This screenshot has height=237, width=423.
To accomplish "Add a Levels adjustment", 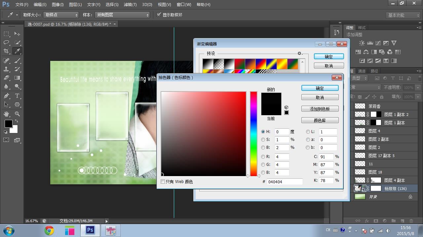I will click(x=370, y=43).
